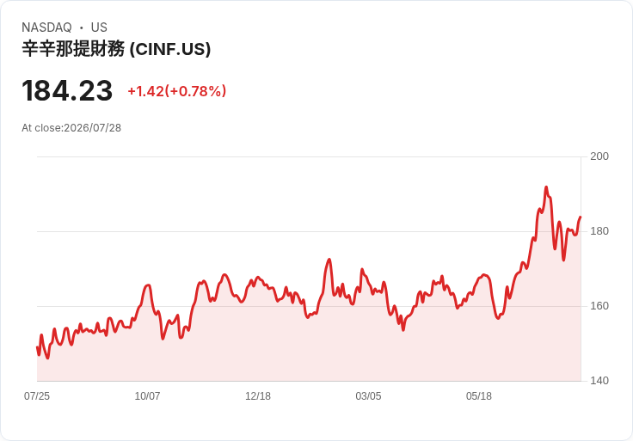633x441 pixels.
Task: Click the leftmost start point of the price line
Action: click(x=37, y=347)
